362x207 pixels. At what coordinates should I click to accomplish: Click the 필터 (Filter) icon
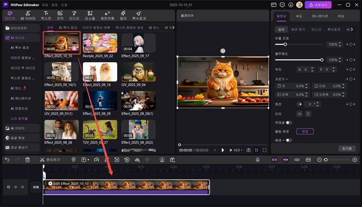[123, 15]
